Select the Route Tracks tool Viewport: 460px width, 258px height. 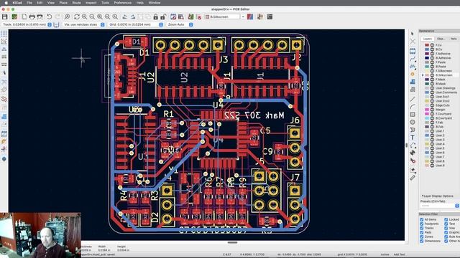point(413,59)
